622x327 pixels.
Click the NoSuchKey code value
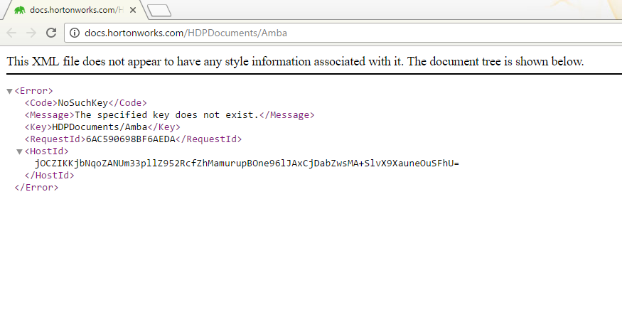click(x=83, y=103)
